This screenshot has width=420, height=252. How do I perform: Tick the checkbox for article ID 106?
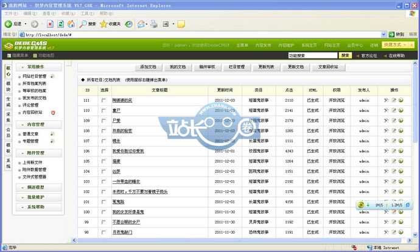[x=103, y=152]
